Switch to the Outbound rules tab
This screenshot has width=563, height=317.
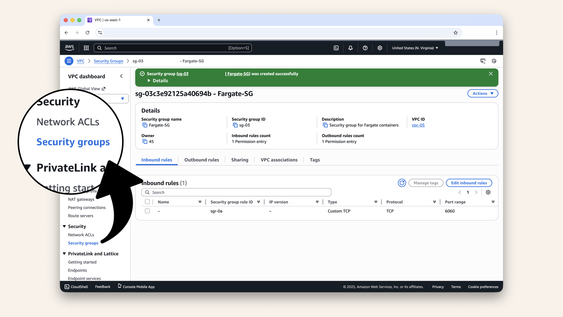pos(201,160)
